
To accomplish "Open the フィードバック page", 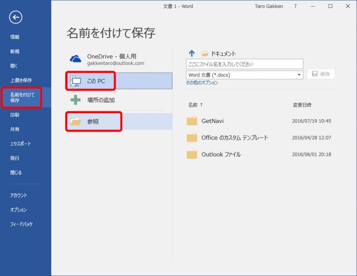I will coord(21,224).
